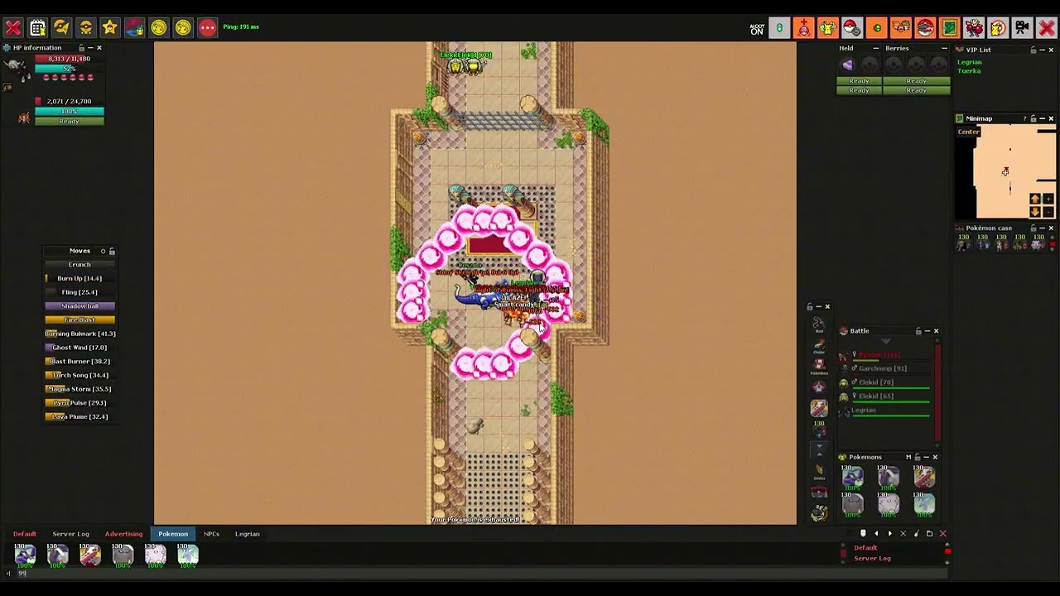Zoom in the minimap with plus

click(1048, 199)
